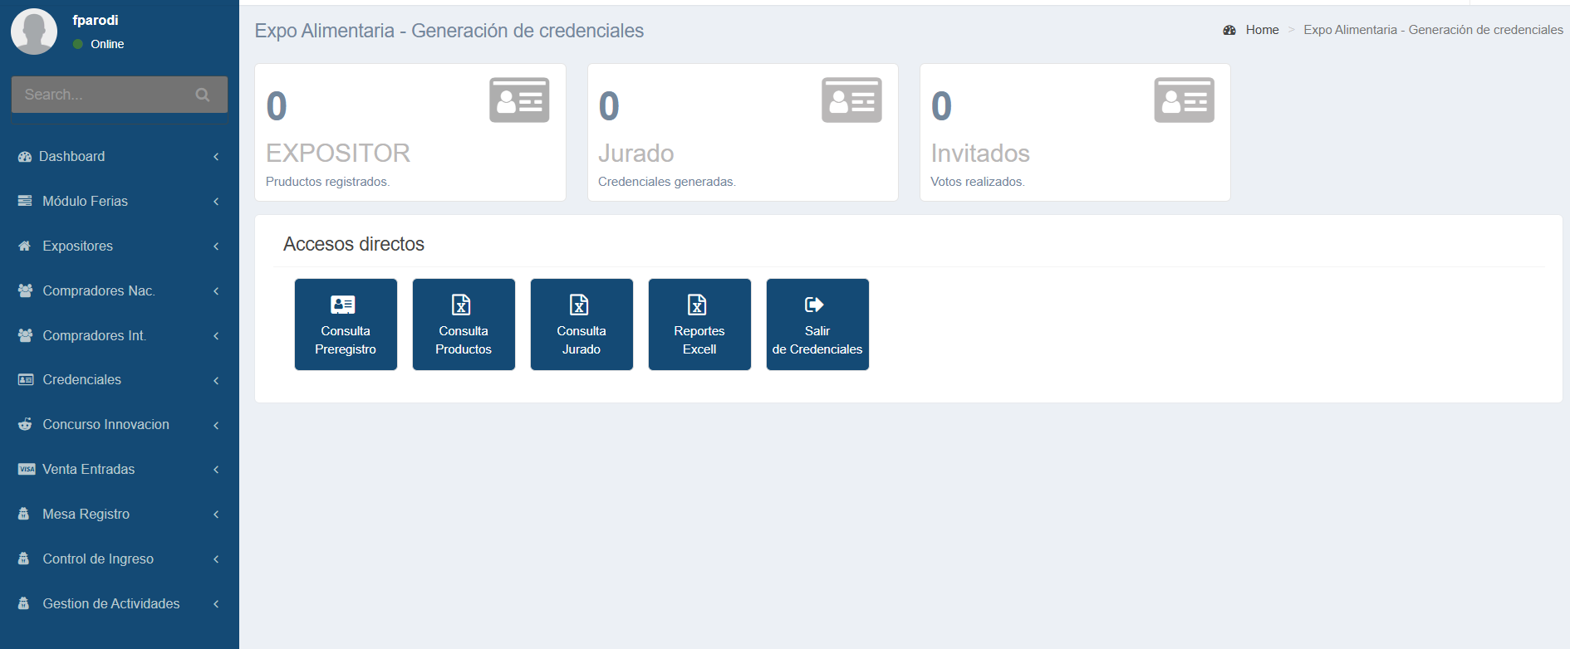Click the Home dashboard icon in breadcrumb
This screenshot has width=1570, height=649.
pyautogui.click(x=1229, y=30)
